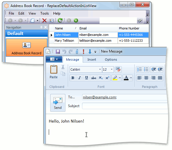Click the Paste clipboard icon
Screen dimensions: 172x150
click(54, 69)
